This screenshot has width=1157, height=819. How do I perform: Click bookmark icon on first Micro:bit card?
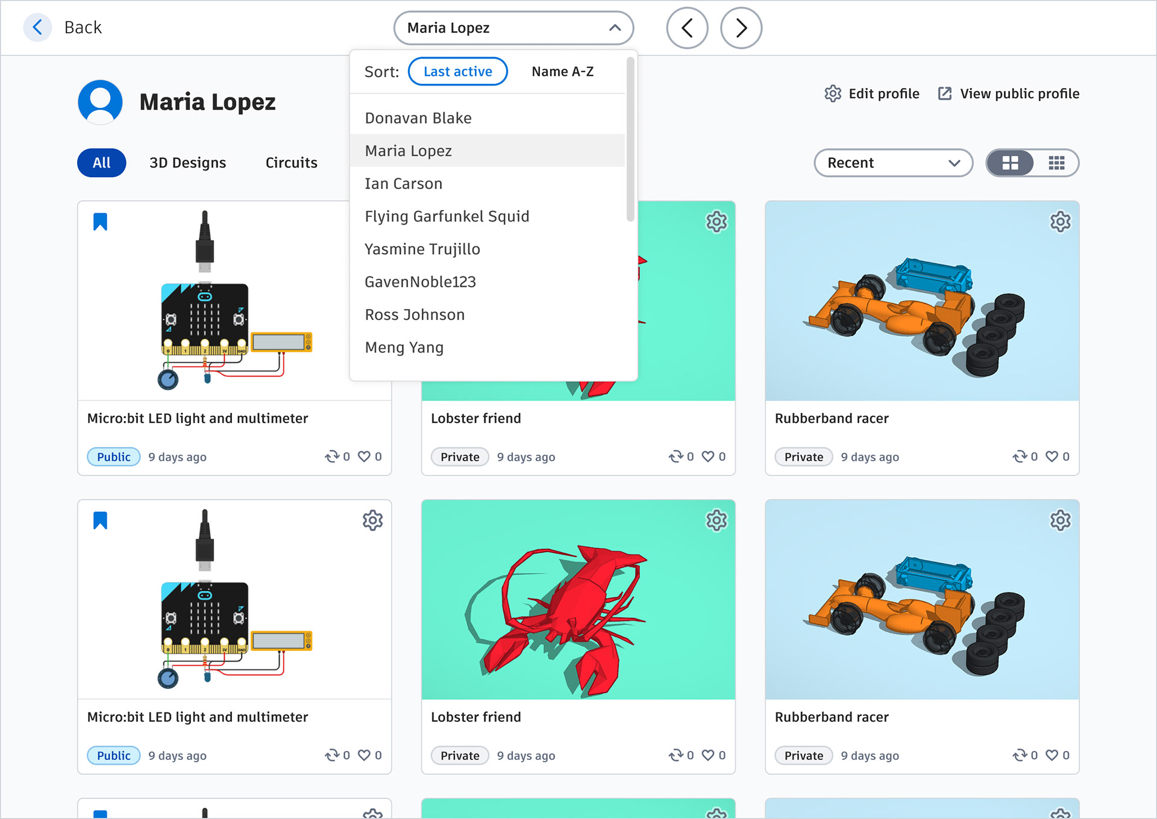(x=100, y=222)
